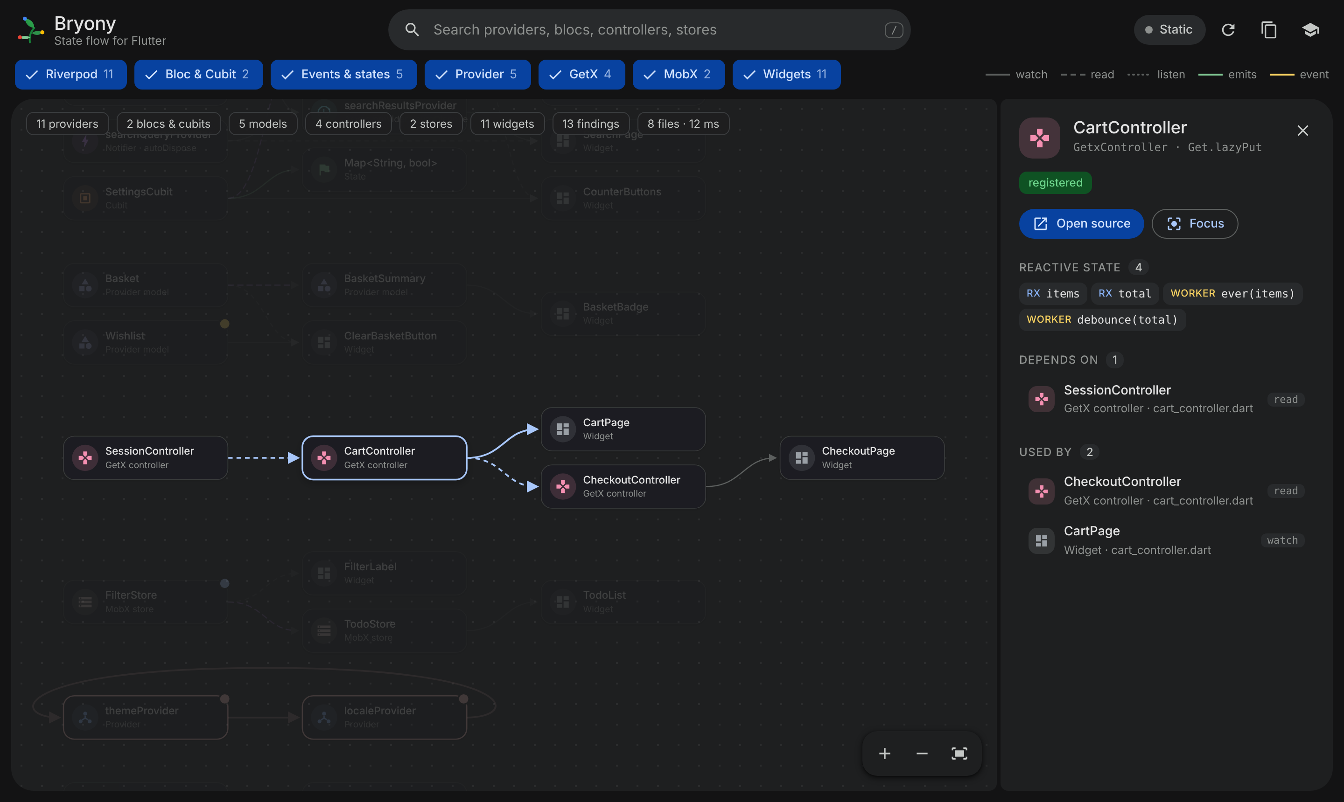Click the 4 controllers chip
Screen dimensions: 1344x802
pos(348,124)
